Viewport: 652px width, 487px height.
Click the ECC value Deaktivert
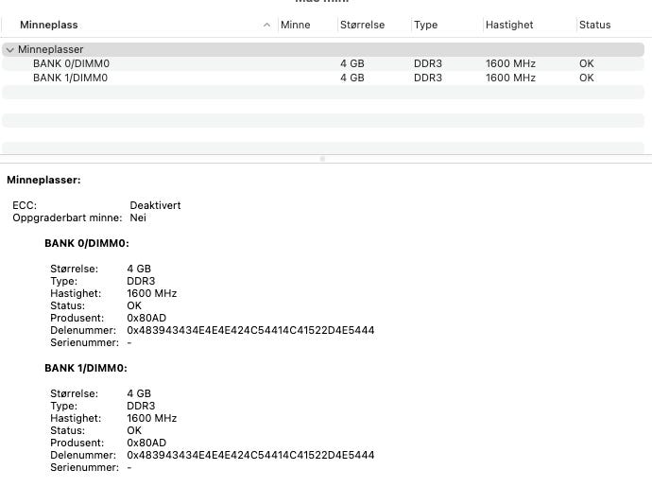click(155, 205)
